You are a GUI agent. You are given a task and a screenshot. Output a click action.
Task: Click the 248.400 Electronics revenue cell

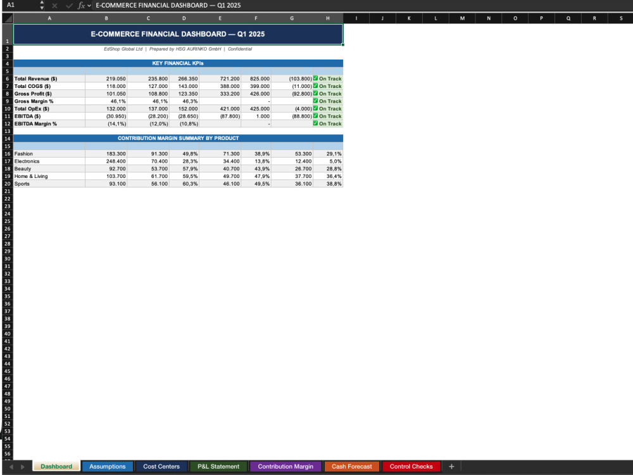point(106,161)
